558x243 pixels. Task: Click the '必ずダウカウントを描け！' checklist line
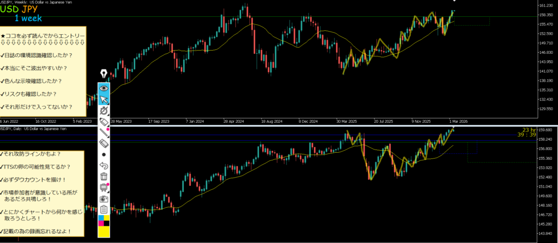33,180
